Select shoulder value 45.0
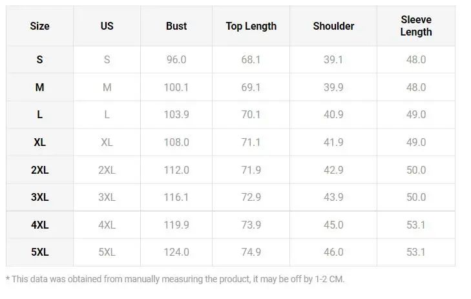Image resolution: width=471 pixels, height=299 pixels. (333, 225)
